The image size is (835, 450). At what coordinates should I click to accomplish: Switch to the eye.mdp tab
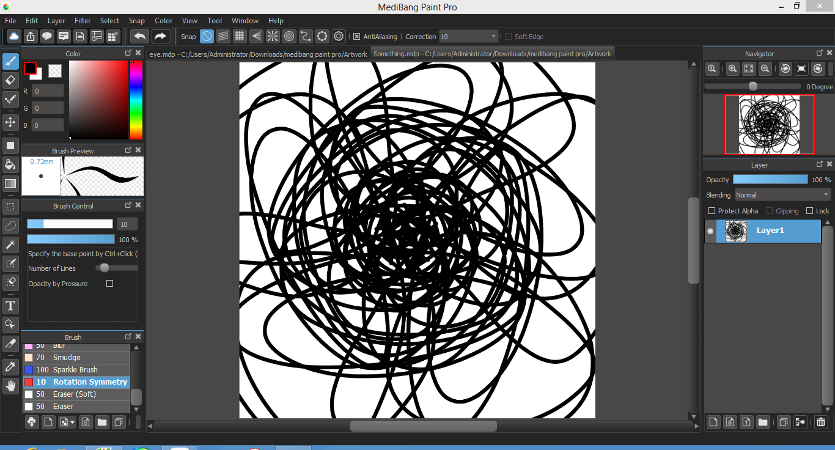pyautogui.click(x=258, y=54)
